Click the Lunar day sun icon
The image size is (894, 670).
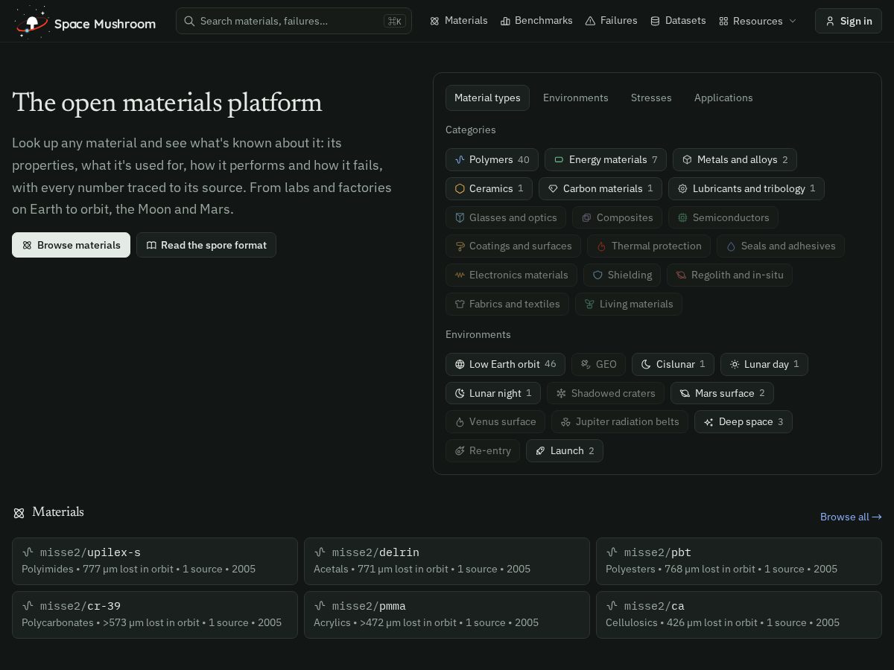735,364
